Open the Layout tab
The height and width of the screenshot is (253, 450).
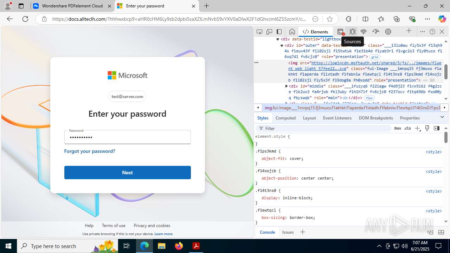[x=309, y=118]
